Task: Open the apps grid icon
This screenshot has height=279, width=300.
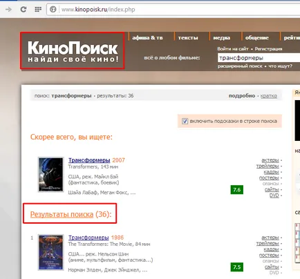Action: coord(38,10)
